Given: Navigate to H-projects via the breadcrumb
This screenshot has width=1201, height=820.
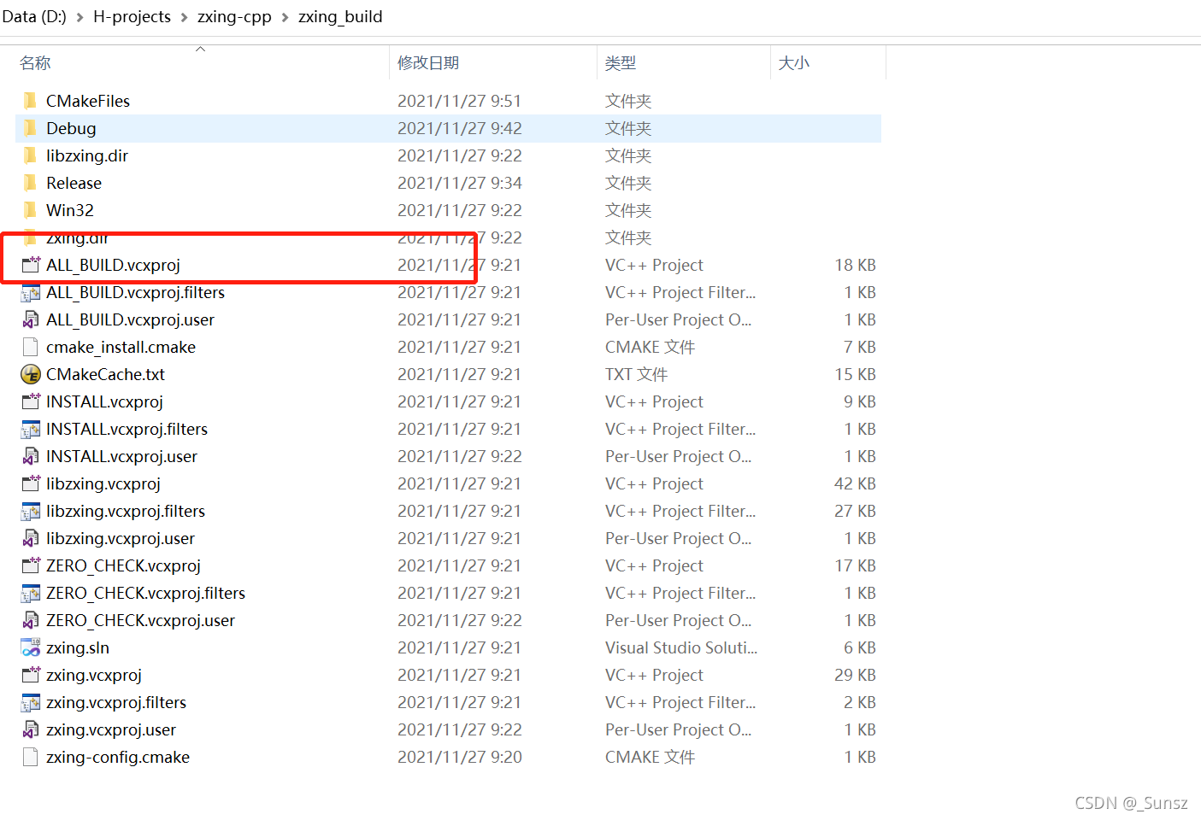Looking at the screenshot, I should click(x=132, y=16).
